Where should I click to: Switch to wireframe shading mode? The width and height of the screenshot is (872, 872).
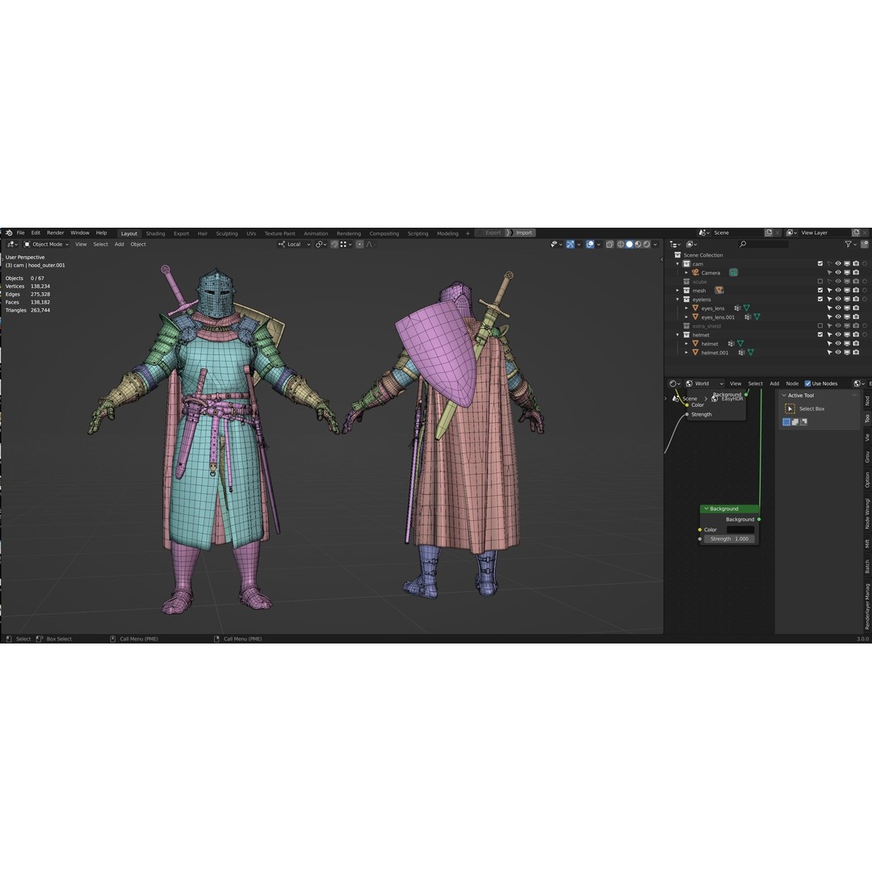point(621,244)
